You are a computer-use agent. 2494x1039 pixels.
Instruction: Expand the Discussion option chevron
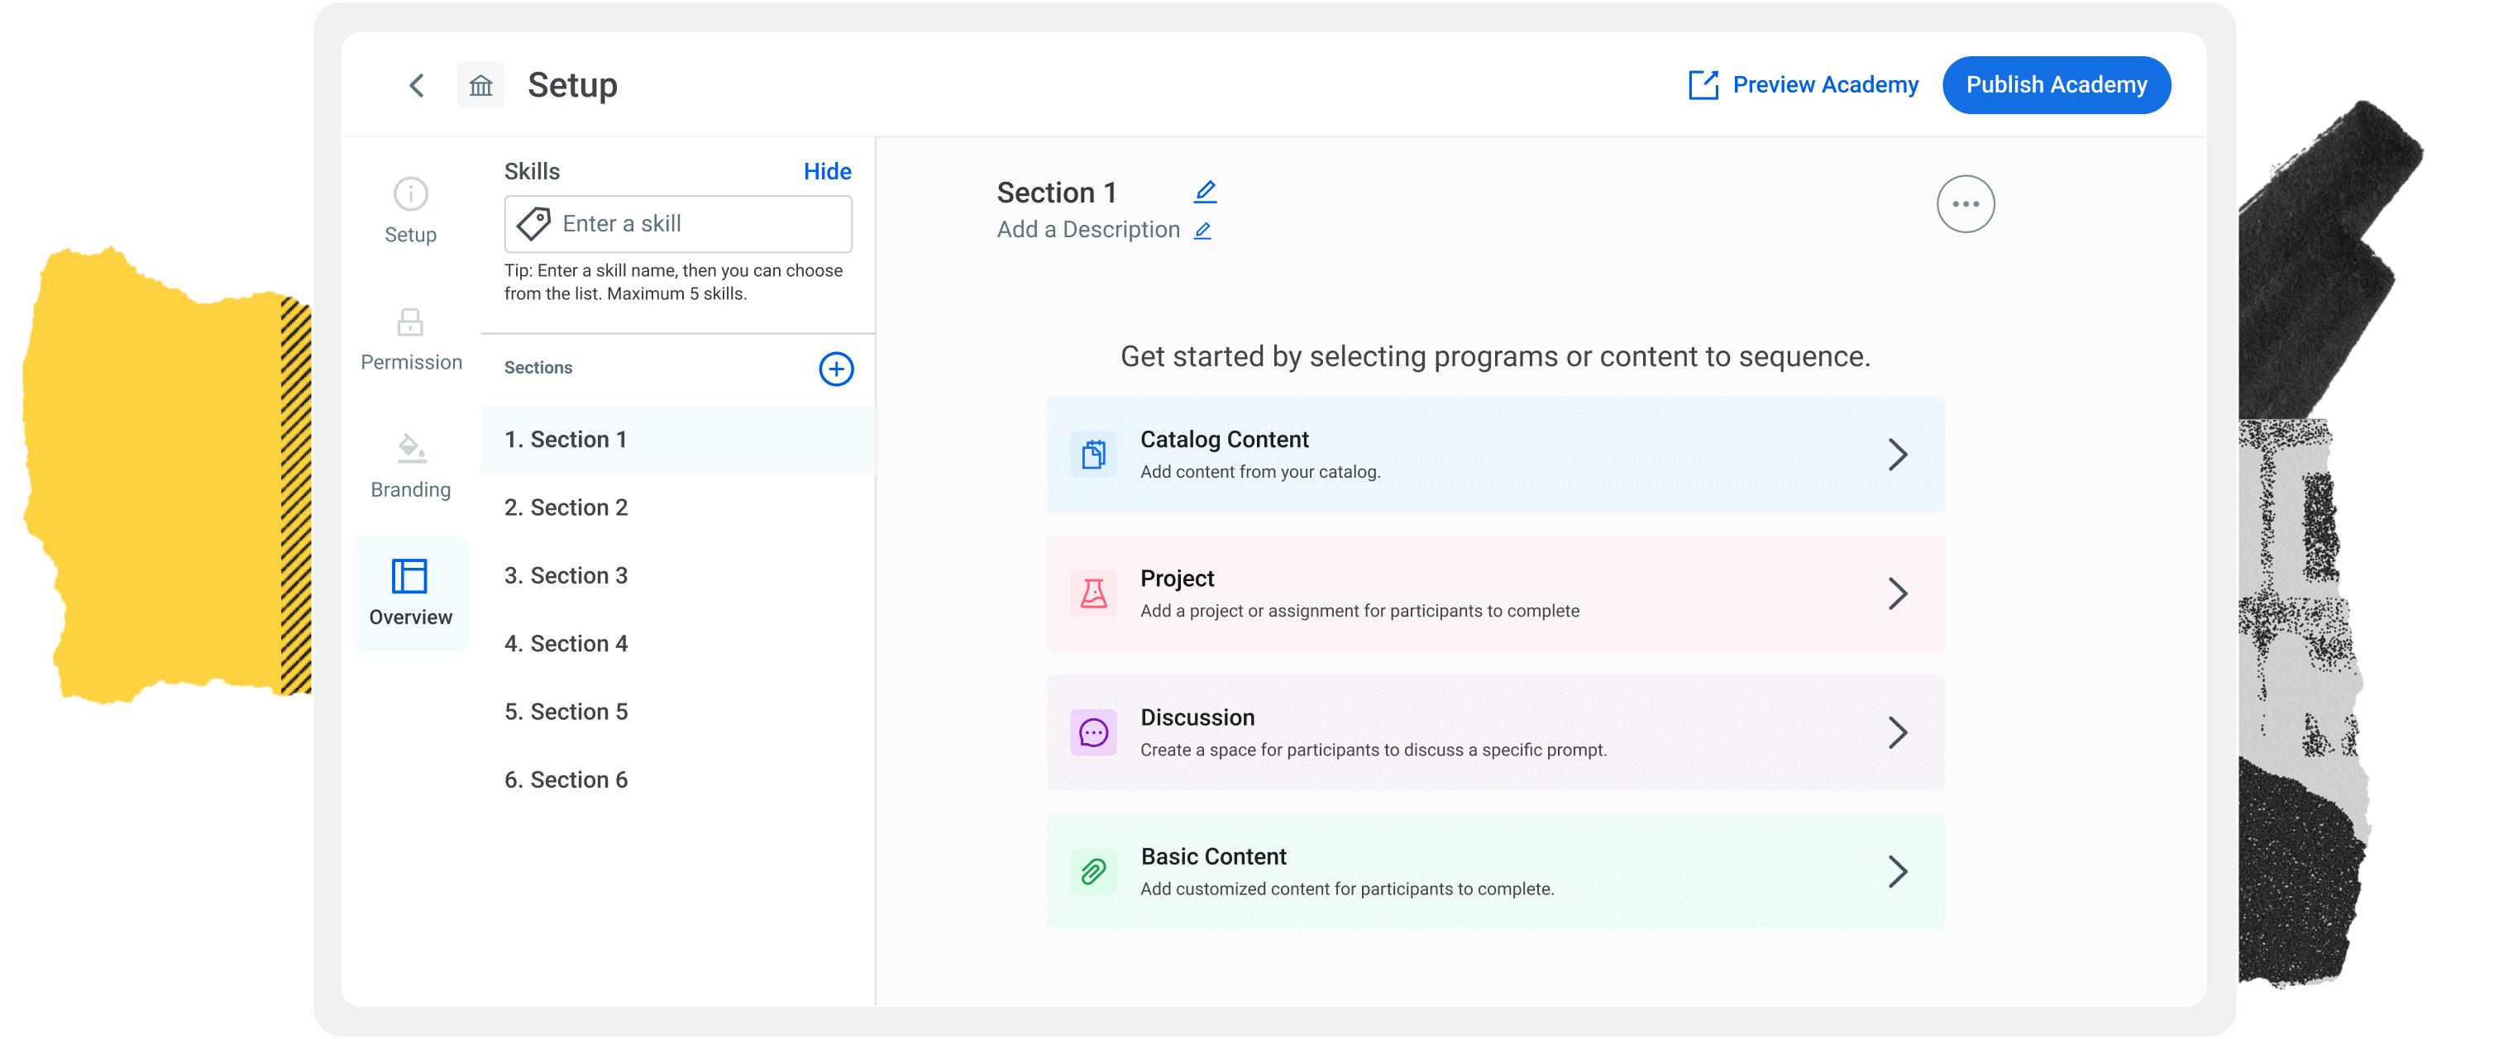tap(1897, 732)
